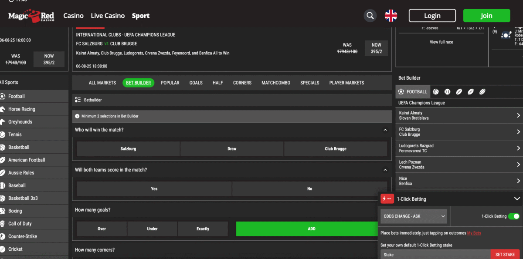Viewport: 523px width, 259px height.
Task: Click the green Join button
Action: [x=486, y=16]
